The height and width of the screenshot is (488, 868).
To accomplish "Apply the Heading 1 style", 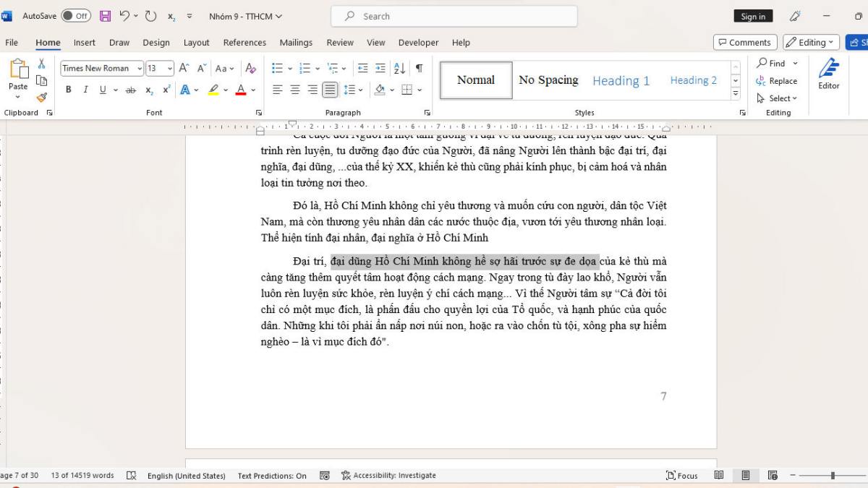I will [621, 80].
